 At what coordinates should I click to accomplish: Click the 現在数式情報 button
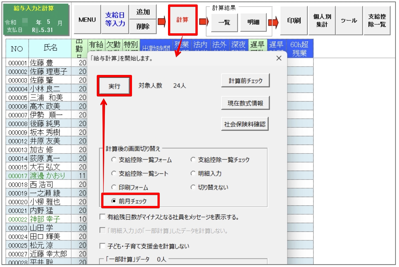245,103
